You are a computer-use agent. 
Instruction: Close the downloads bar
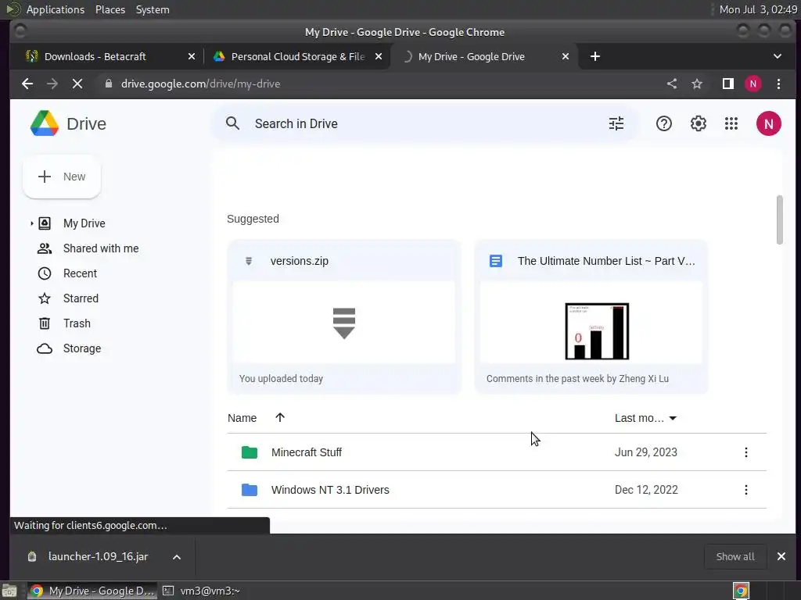point(781,556)
